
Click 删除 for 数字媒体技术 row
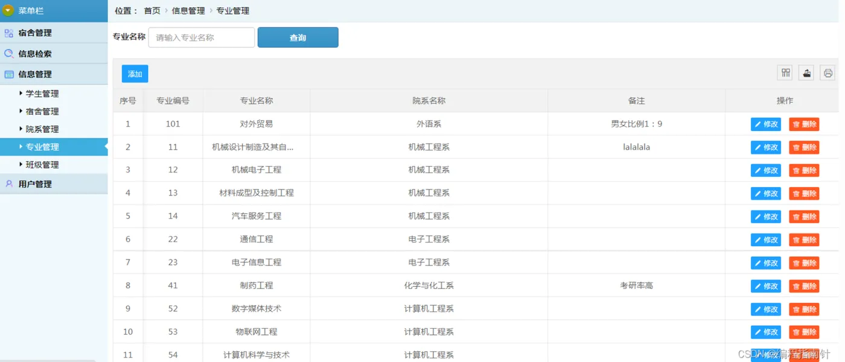click(804, 309)
